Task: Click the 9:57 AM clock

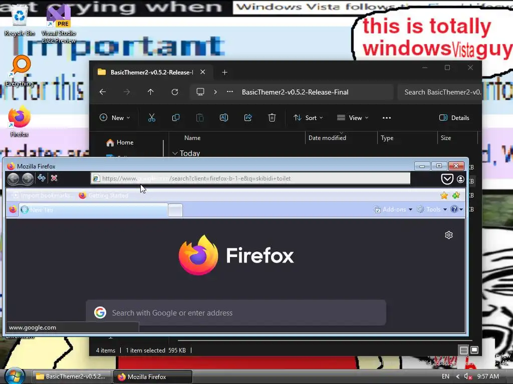Action: point(488,376)
